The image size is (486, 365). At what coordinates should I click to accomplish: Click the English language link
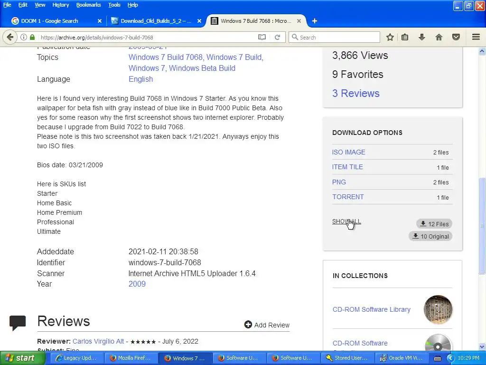[140, 79]
